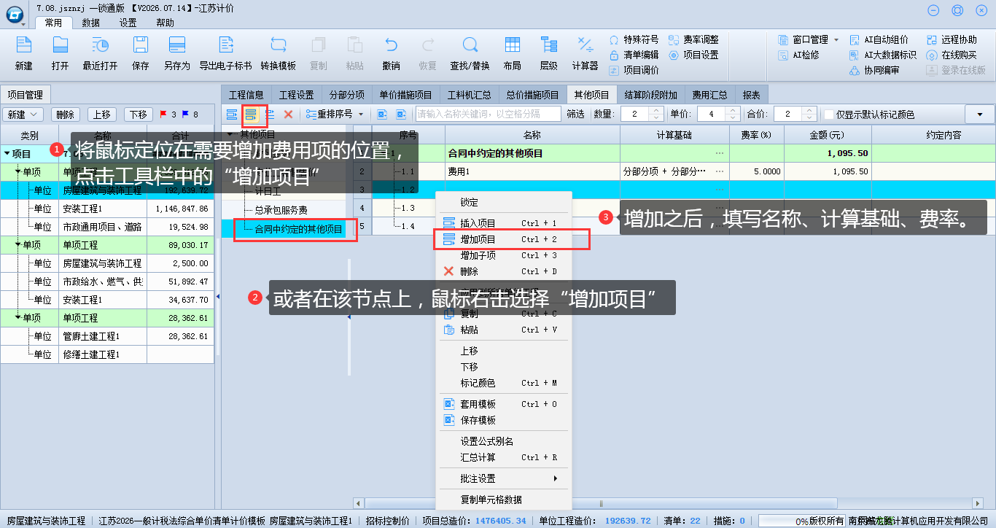Open 特殊符号 special symbols
The height and width of the screenshot is (528, 996).
tap(634, 39)
